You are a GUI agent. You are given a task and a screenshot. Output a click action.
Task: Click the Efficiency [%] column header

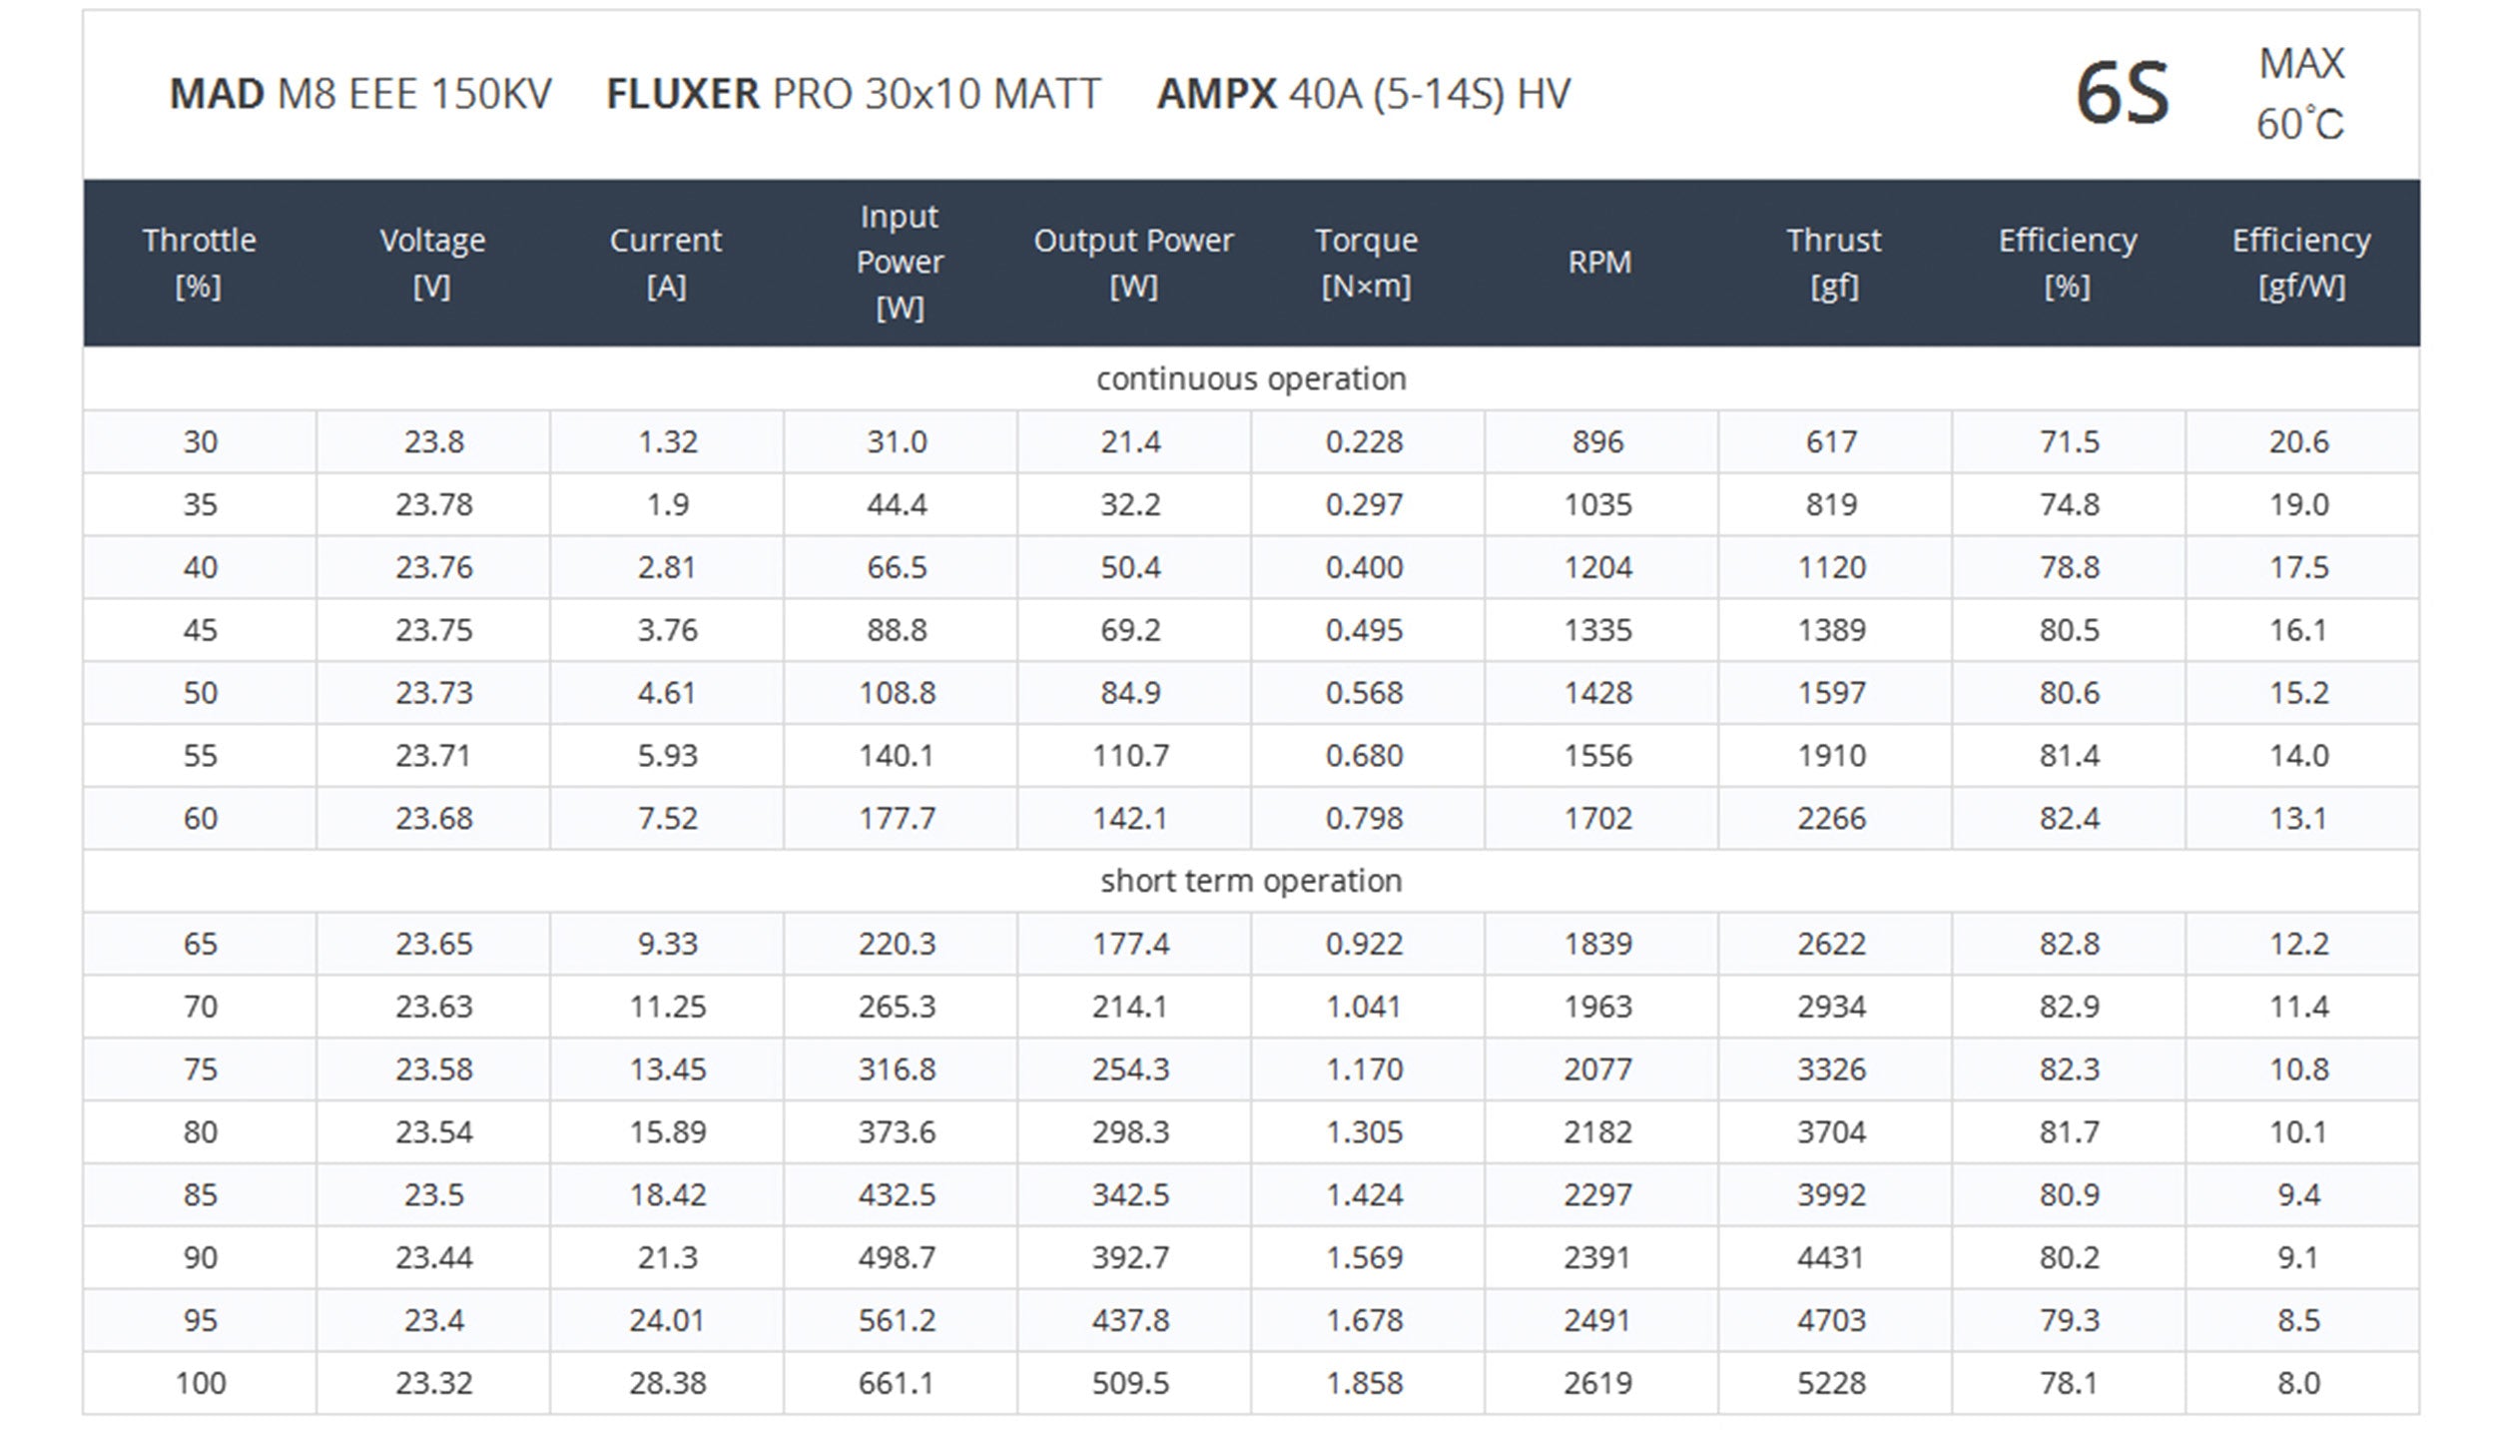coord(2068,263)
